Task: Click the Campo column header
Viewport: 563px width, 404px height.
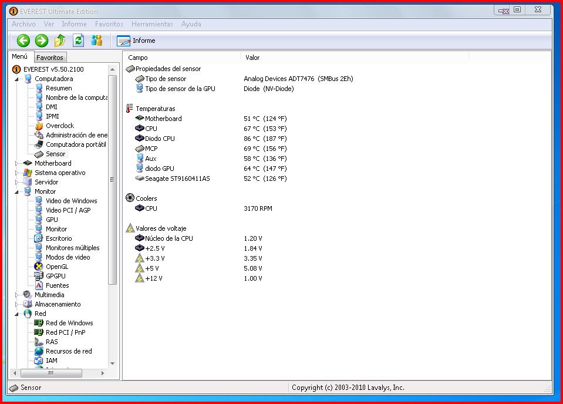Action: [x=138, y=58]
